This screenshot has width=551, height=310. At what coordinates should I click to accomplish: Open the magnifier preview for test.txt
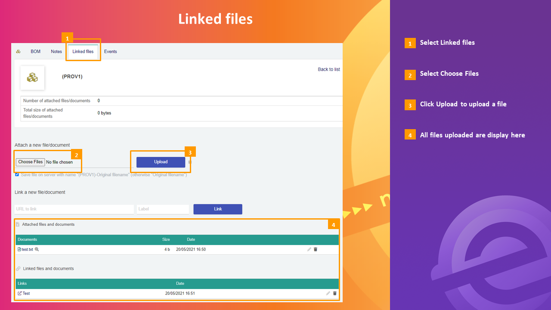coord(37,249)
